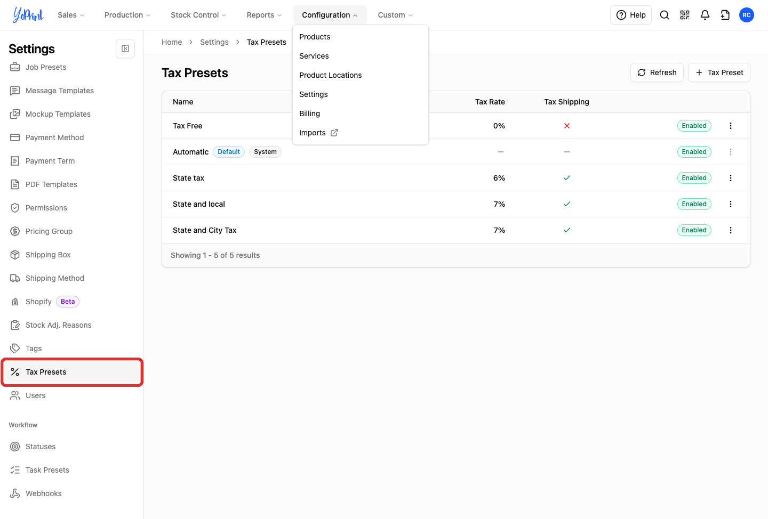
Task: Go to Home breadcrumb link
Action: [172, 42]
